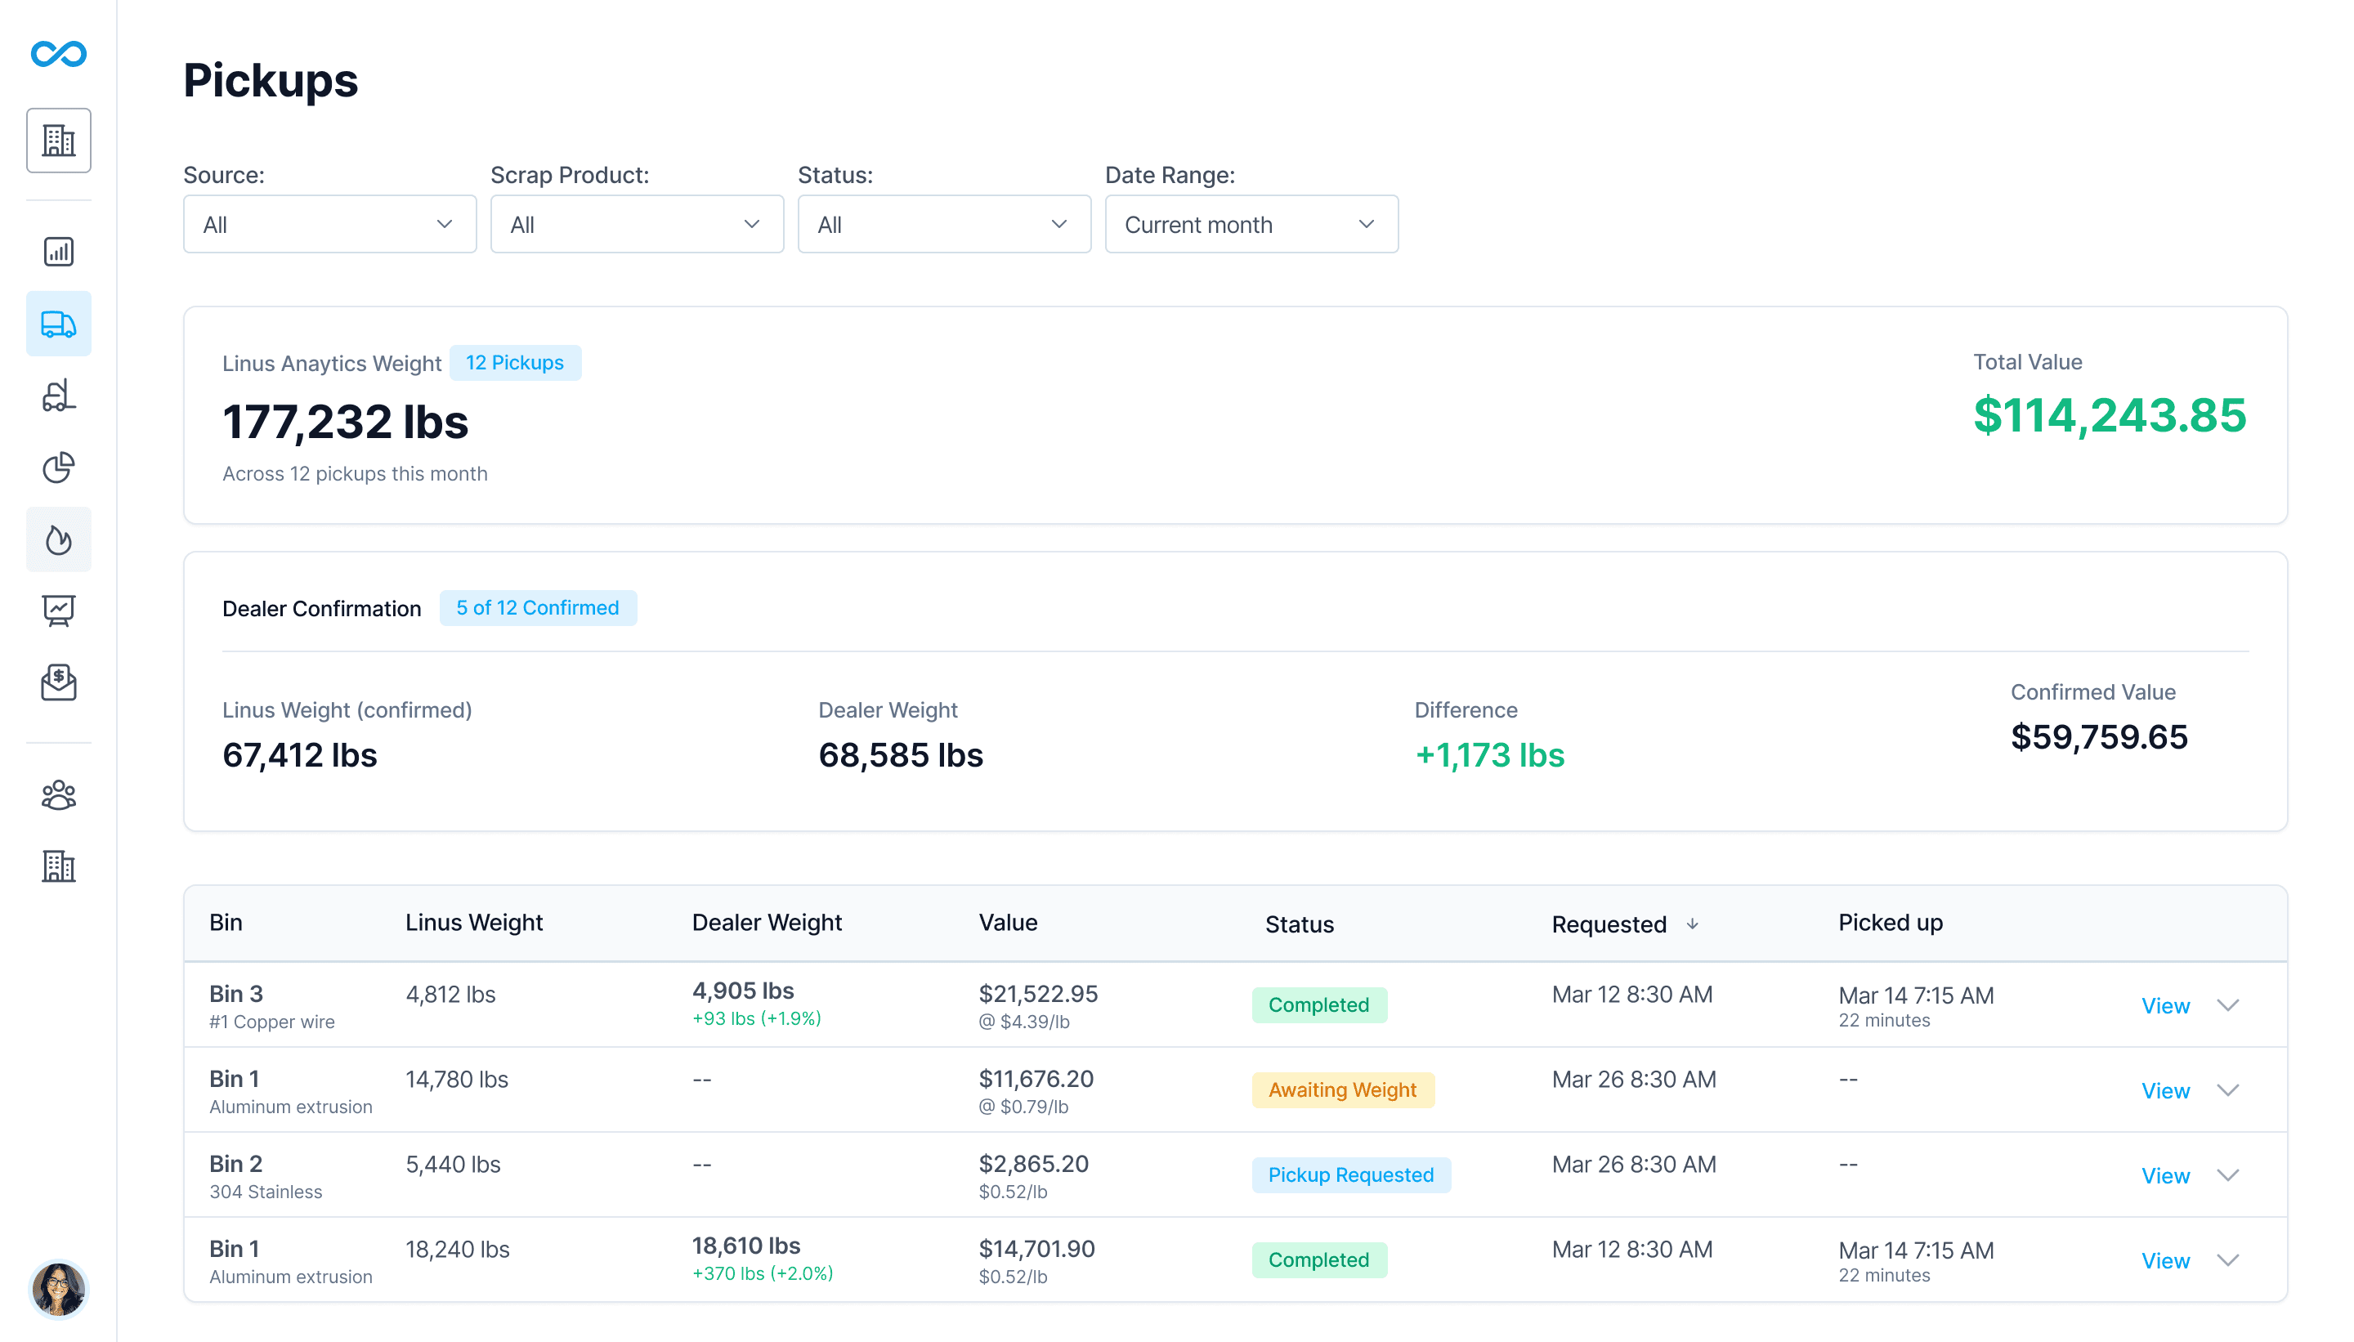Open the bar chart analytics icon

(x=58, y=252)
